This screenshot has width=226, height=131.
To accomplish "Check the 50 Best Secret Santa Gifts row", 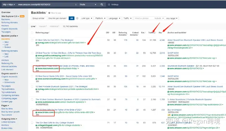I will click(x=32, y=76).
